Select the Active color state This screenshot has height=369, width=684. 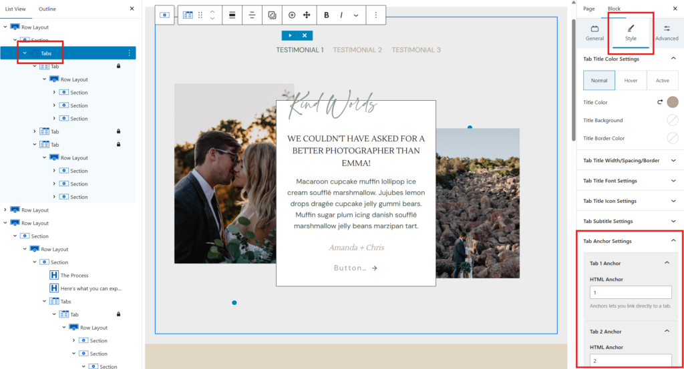tap(662, 81)
